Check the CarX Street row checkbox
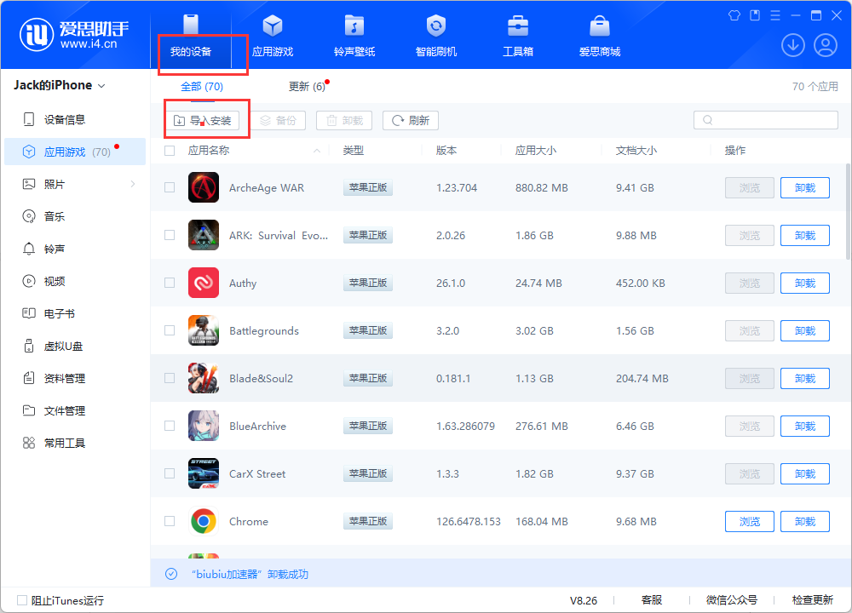 pos(170,473)
